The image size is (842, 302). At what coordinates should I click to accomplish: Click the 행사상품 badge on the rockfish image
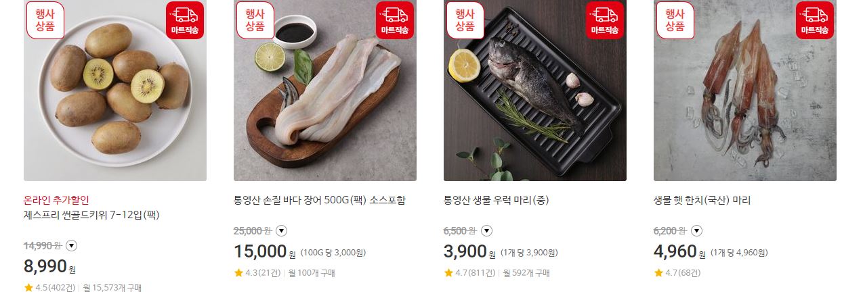(465, 20)
